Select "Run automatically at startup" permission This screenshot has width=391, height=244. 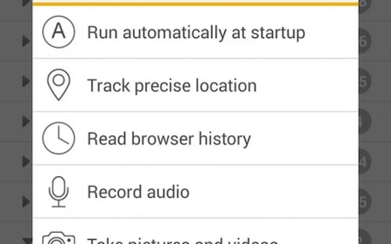coord(196,32)
